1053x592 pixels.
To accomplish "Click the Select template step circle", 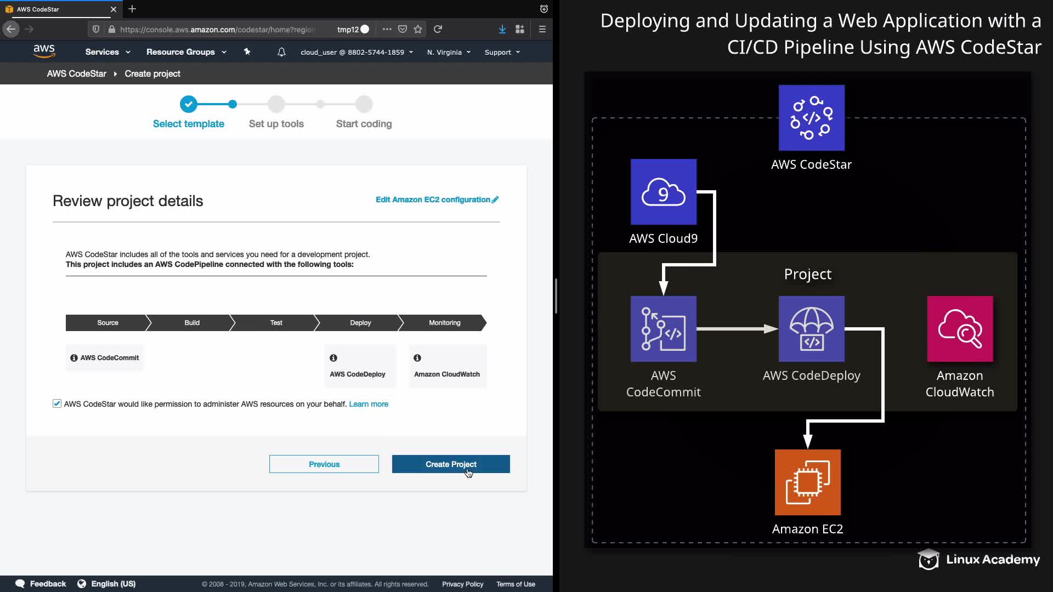I will 188,104.
